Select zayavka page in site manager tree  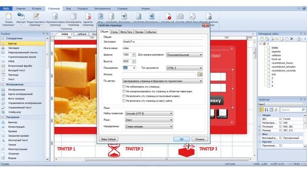click(x=276, y=52)
